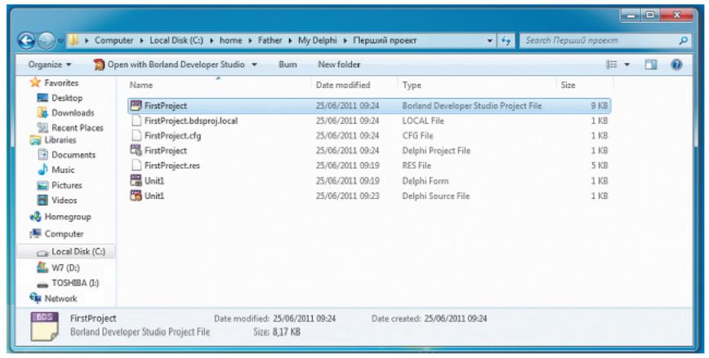Open the Organize menu
709x358 pixels.
(x=50, y=64)
